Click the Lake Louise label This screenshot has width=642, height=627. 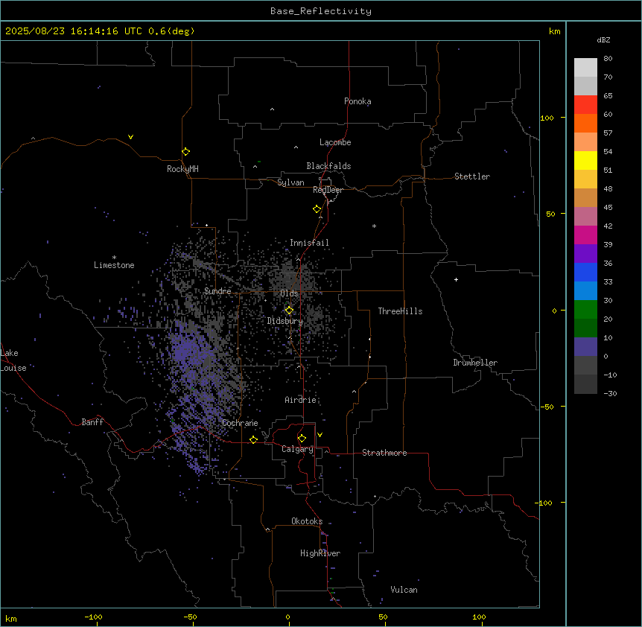pyautogui.click(x=13, y=360)
